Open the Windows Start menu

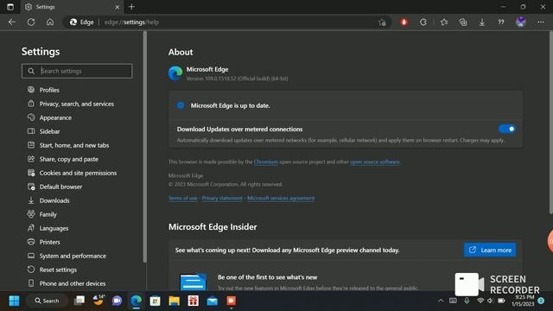(14, 301)
